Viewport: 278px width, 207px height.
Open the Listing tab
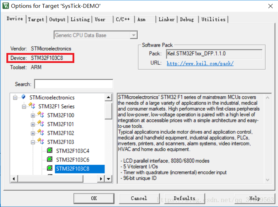80,19
